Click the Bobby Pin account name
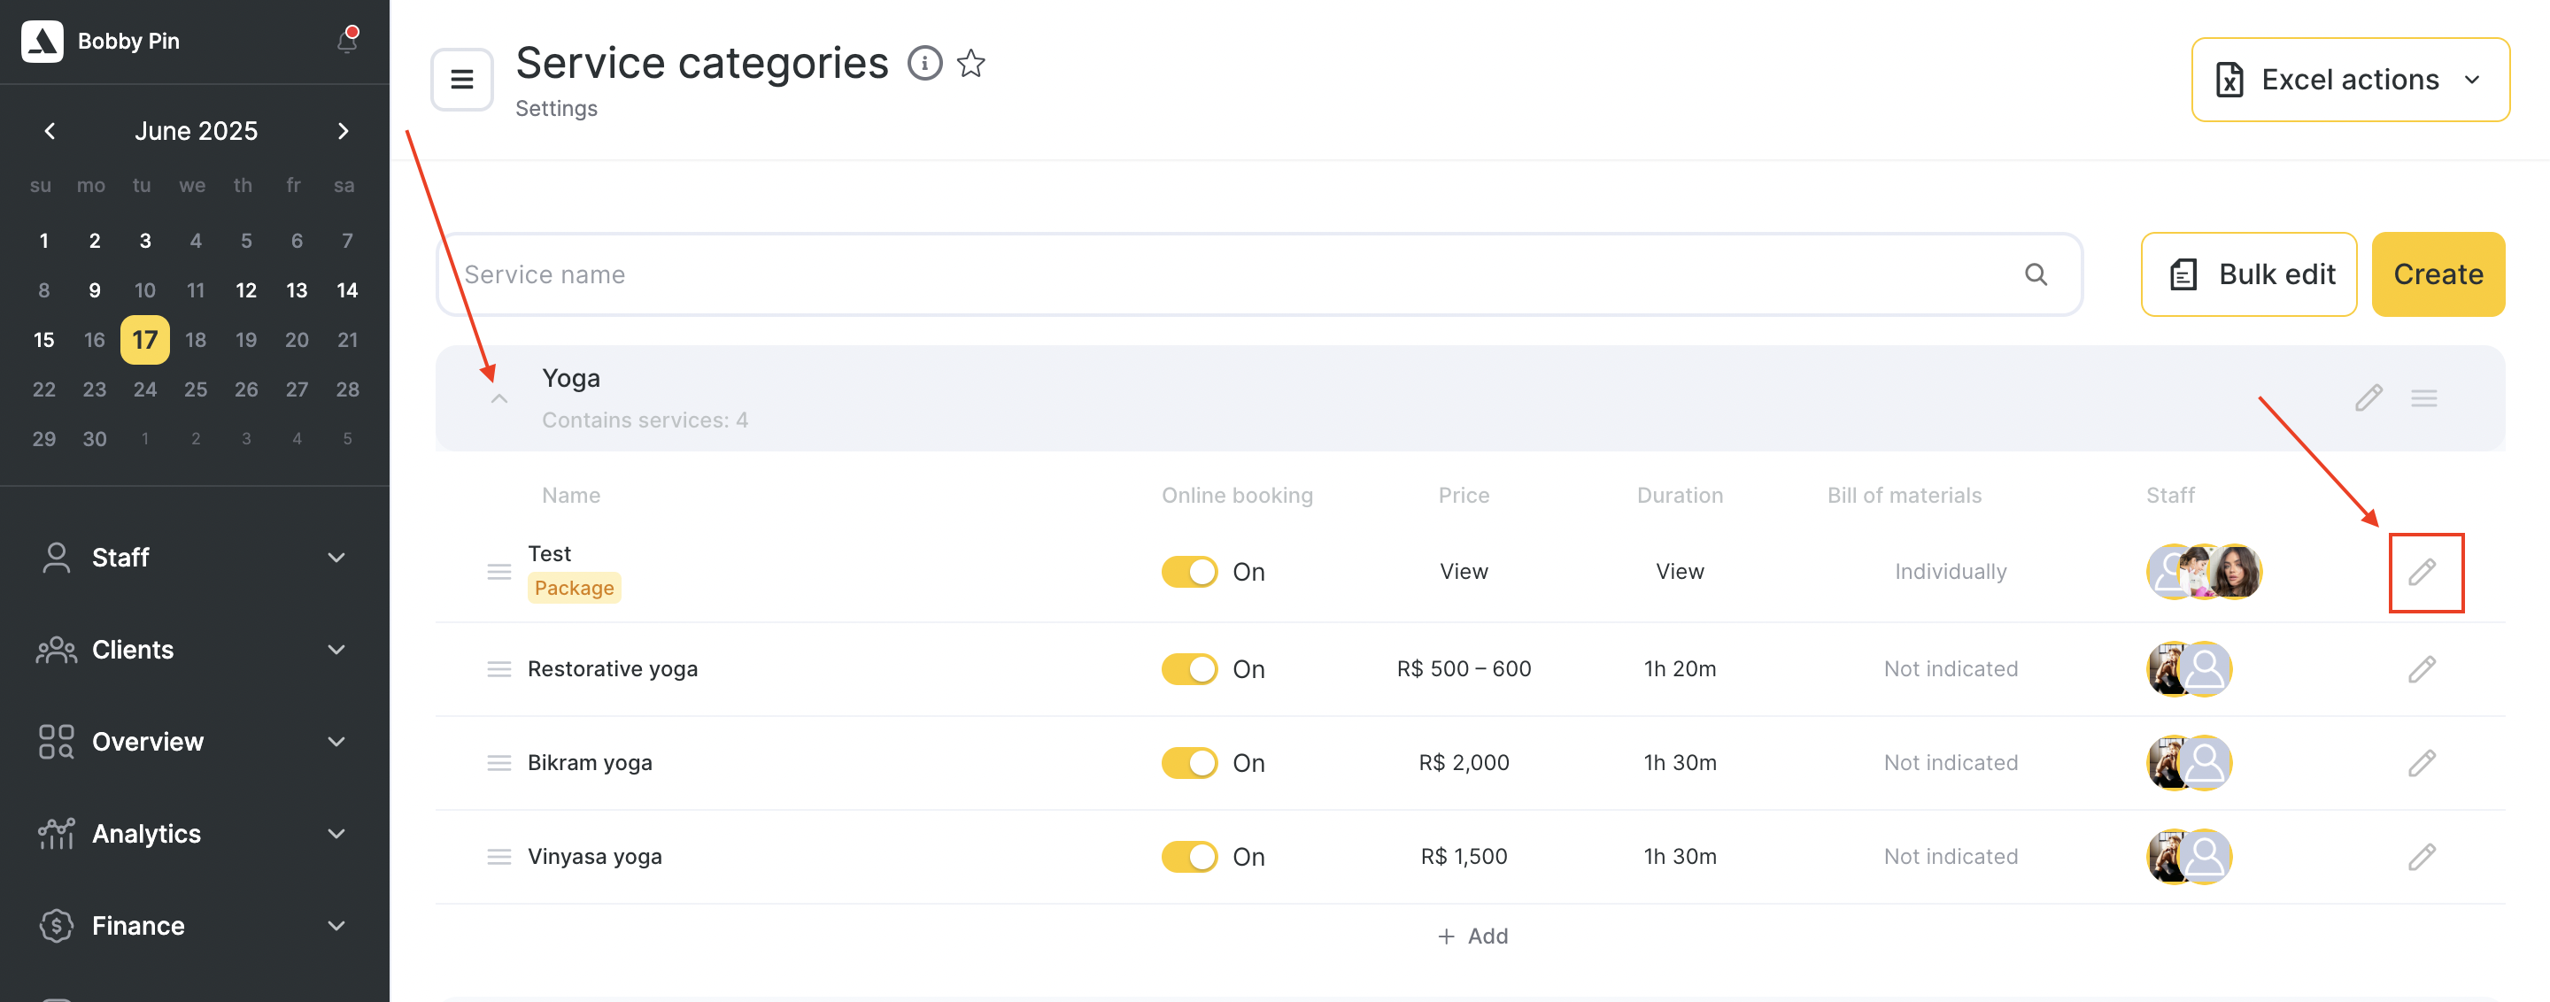 coord(128,42)
